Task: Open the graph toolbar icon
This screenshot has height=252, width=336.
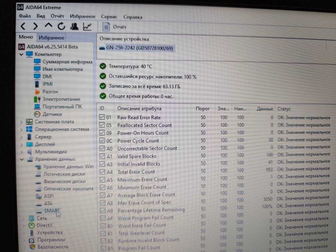Action: pos(88,26)
